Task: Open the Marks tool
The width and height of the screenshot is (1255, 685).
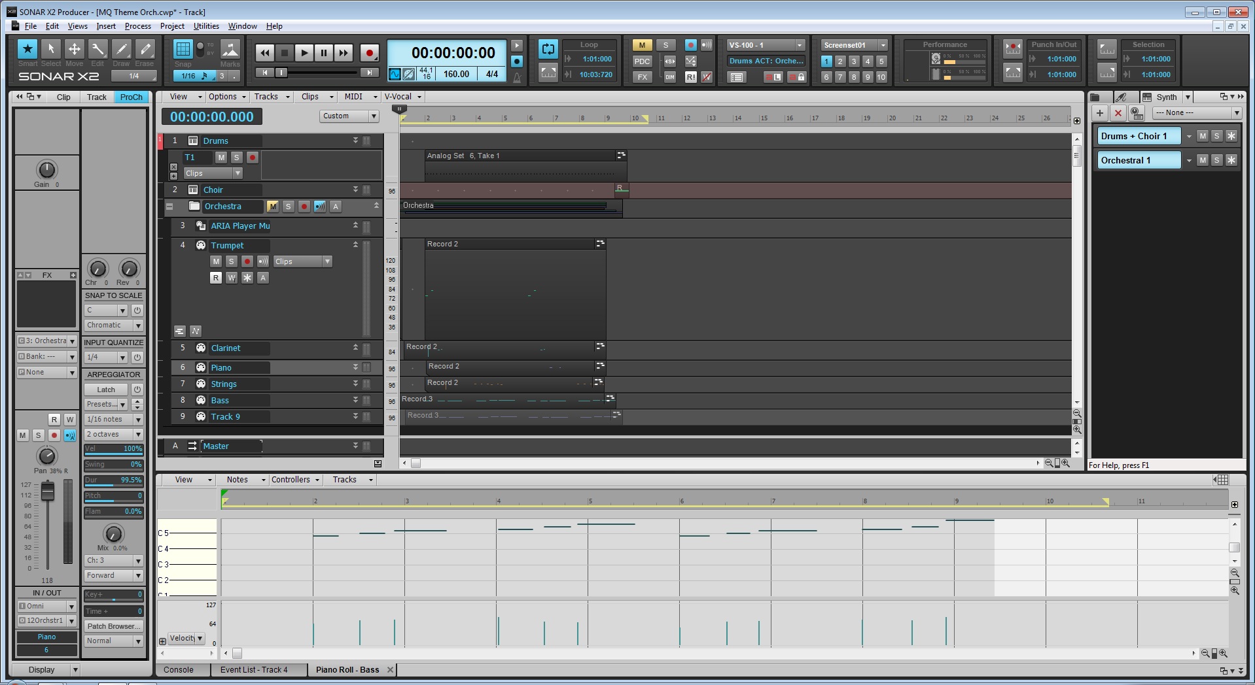Action: click(230, 49)
